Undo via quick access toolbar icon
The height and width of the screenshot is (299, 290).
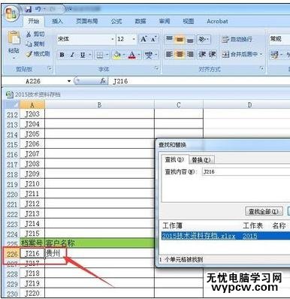click(38, 10)
